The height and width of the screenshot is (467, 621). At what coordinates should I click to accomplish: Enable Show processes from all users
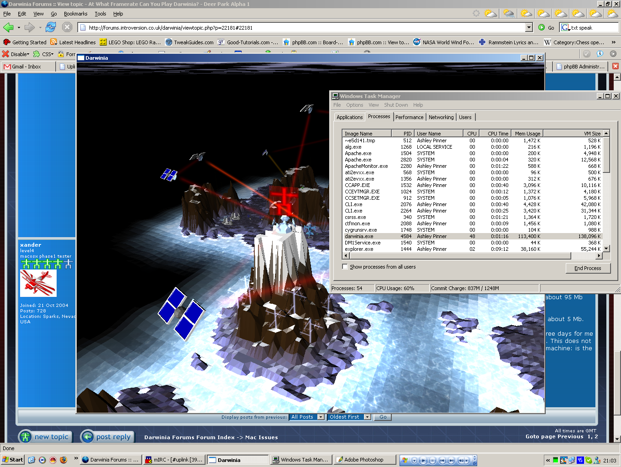345,267
